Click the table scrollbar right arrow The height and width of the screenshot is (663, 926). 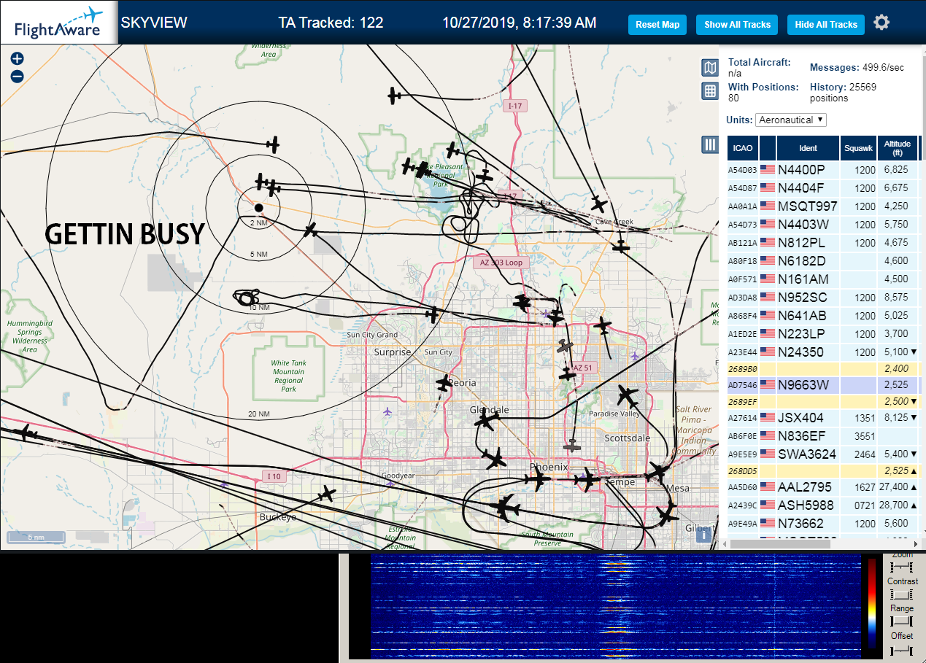(917, 543)
